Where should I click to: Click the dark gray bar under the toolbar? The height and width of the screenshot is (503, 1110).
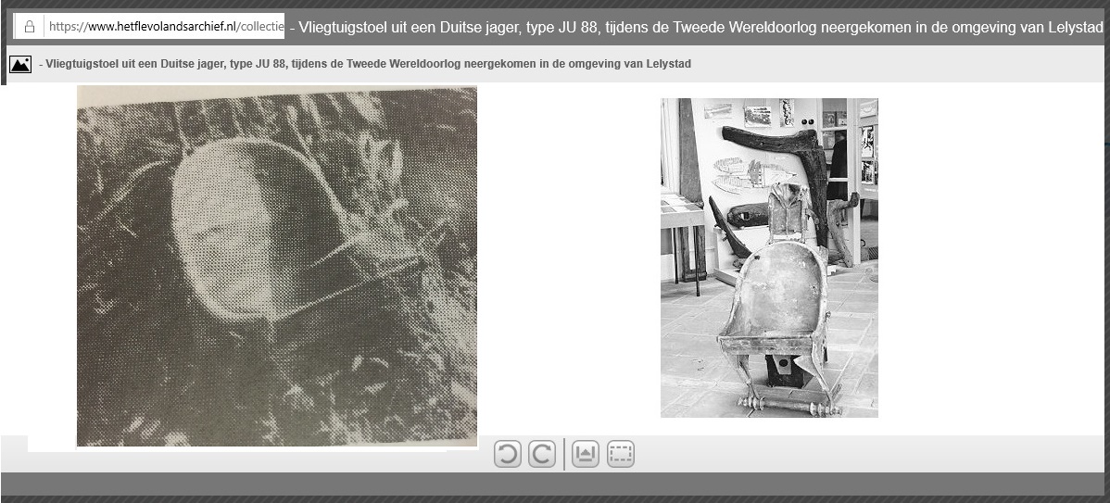tap(554, 484)
